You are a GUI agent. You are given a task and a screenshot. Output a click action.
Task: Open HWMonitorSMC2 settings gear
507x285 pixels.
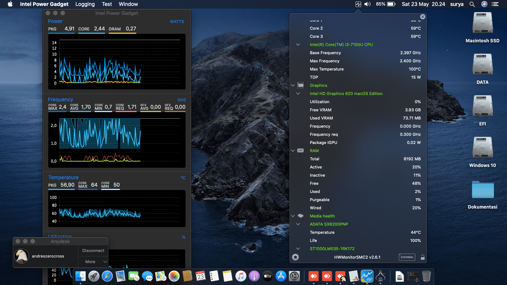tap(295, 257)
